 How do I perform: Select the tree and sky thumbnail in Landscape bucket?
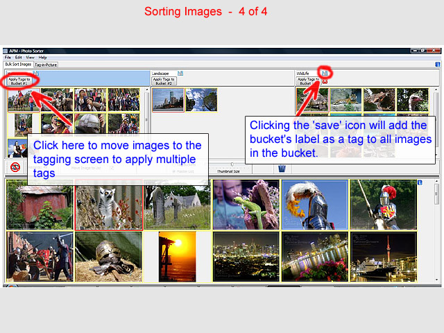click(x=201, y=100)
